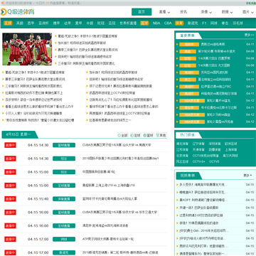Click the Q极速体育 site logo

17,11
